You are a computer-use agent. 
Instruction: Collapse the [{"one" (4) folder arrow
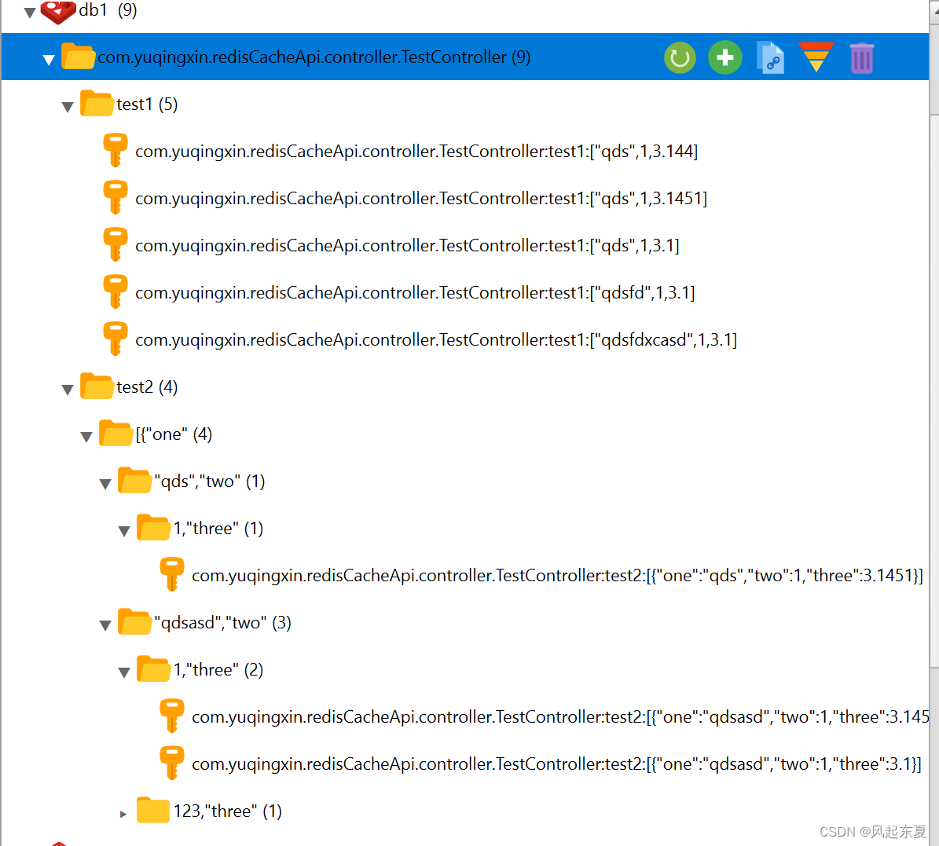(x=87, y=437)
